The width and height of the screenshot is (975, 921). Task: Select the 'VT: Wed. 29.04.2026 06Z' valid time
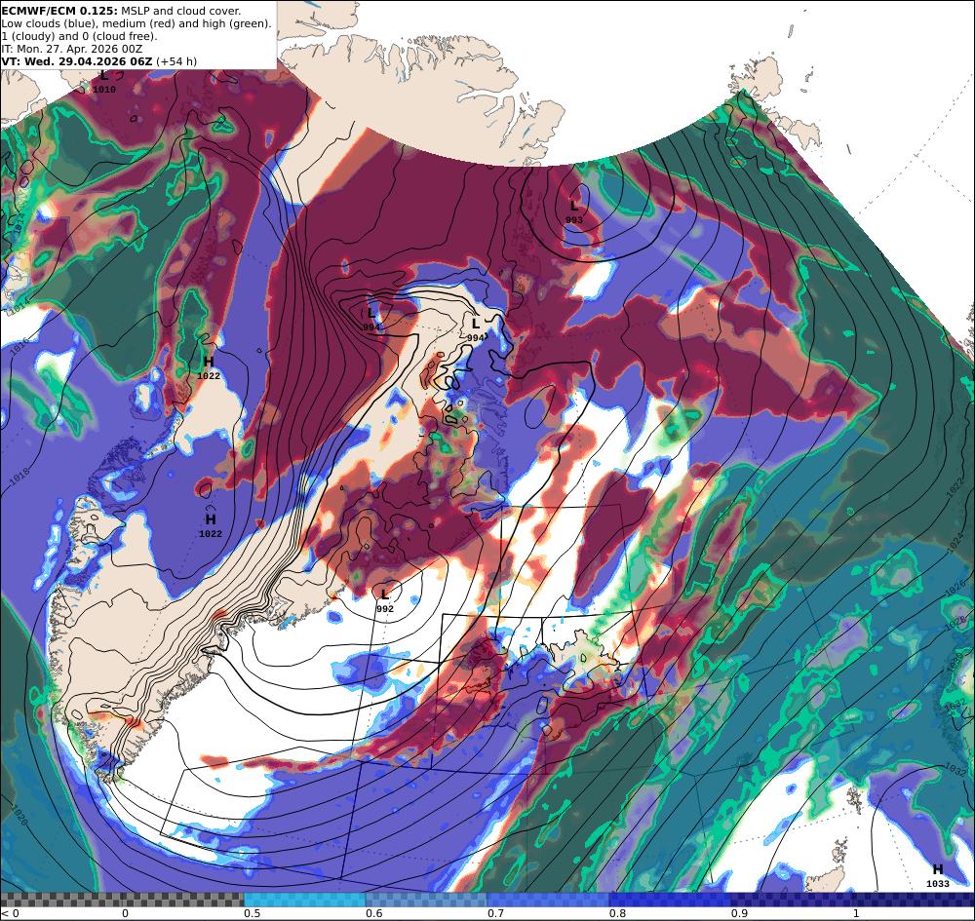[77, 61]
